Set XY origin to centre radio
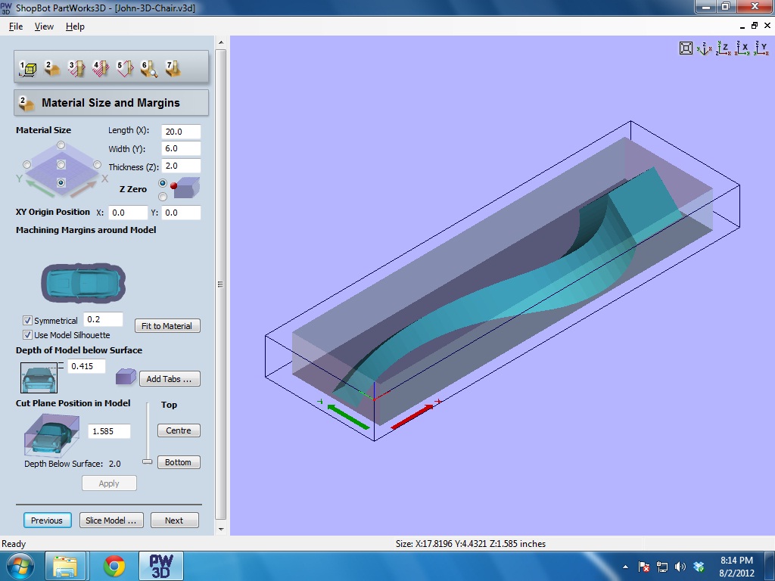This screenshot has width=775, height=581. (61, 164)
